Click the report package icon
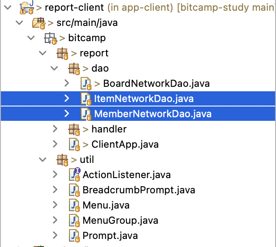The width and height of the screenshot is (276, 247). pyautogui.click(x=62, y=54)
